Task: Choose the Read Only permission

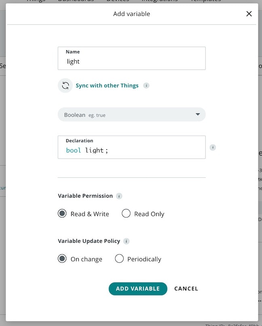Action: [126, 213]
